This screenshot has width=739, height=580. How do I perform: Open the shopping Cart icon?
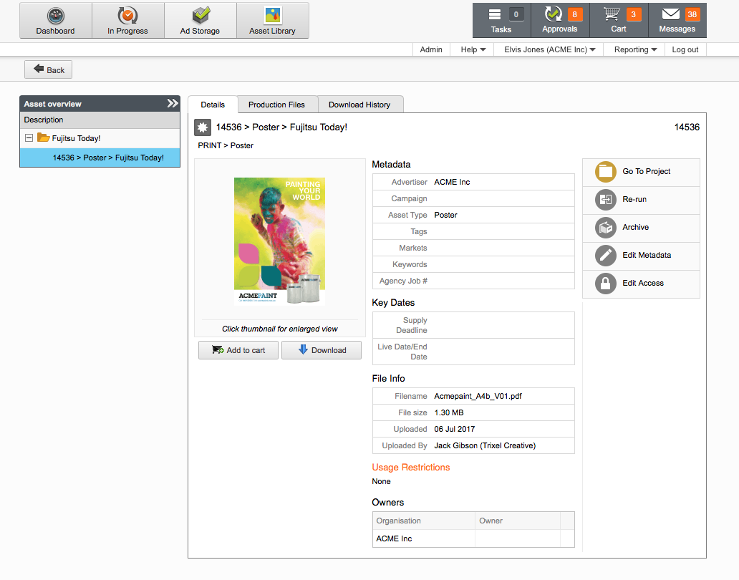[x=612, y=14]
